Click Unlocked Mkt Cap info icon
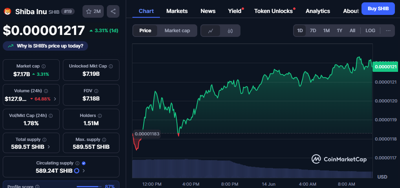400x188 pixels. [111, 66]
